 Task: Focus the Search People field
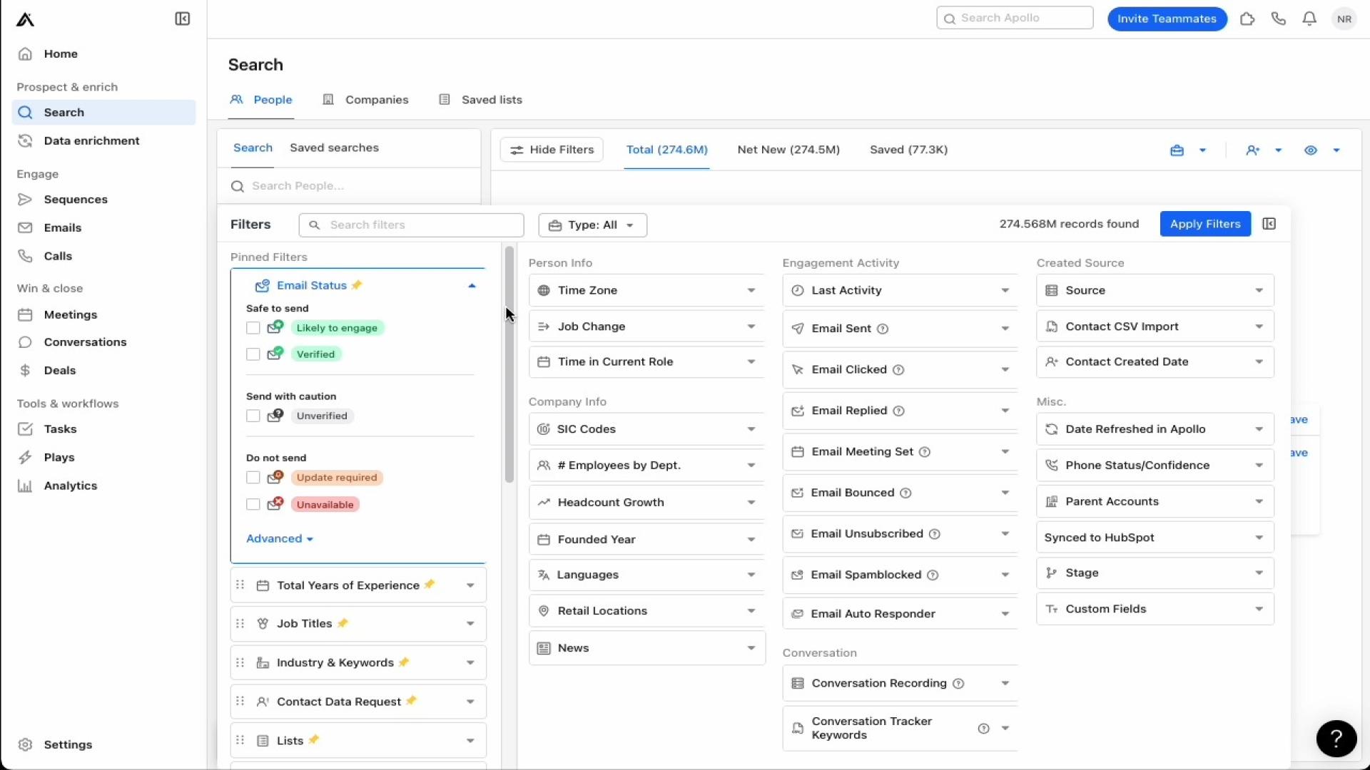pos(350,186)
